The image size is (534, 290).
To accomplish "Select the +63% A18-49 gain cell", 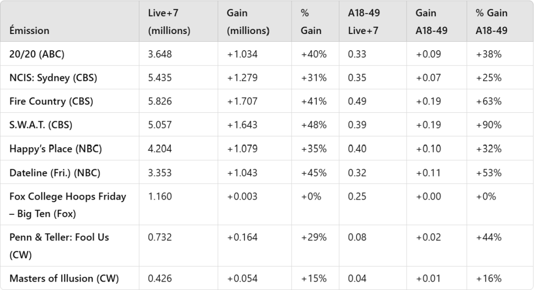I will pyautogui.click(x=489, y=101).
